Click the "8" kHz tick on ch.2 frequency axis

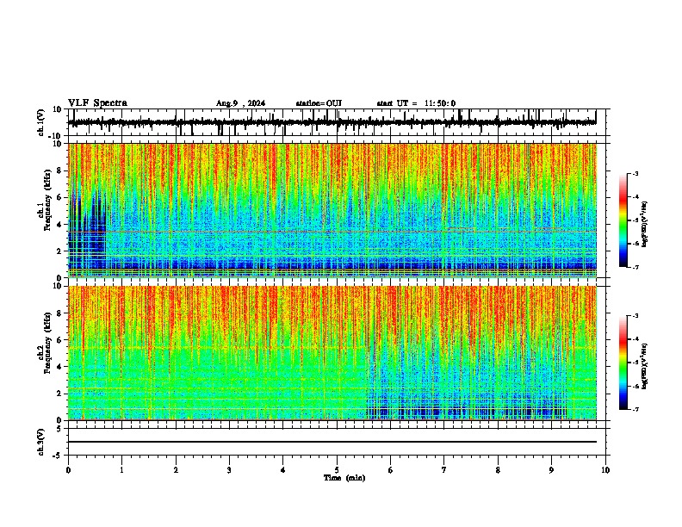click(59, 313)
